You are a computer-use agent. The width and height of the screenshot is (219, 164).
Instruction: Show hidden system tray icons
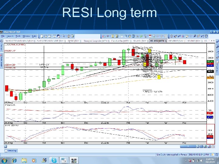(186, 161)
